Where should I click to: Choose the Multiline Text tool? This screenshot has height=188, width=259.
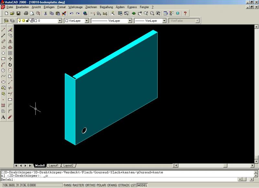[x=3, y=117]
